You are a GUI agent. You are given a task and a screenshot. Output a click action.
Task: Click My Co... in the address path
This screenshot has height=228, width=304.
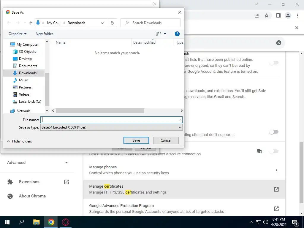click(x=54, y=23)
